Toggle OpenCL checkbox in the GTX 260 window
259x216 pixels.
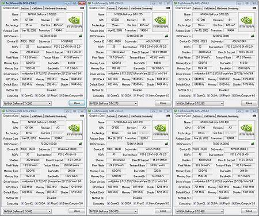coord(22,95)
